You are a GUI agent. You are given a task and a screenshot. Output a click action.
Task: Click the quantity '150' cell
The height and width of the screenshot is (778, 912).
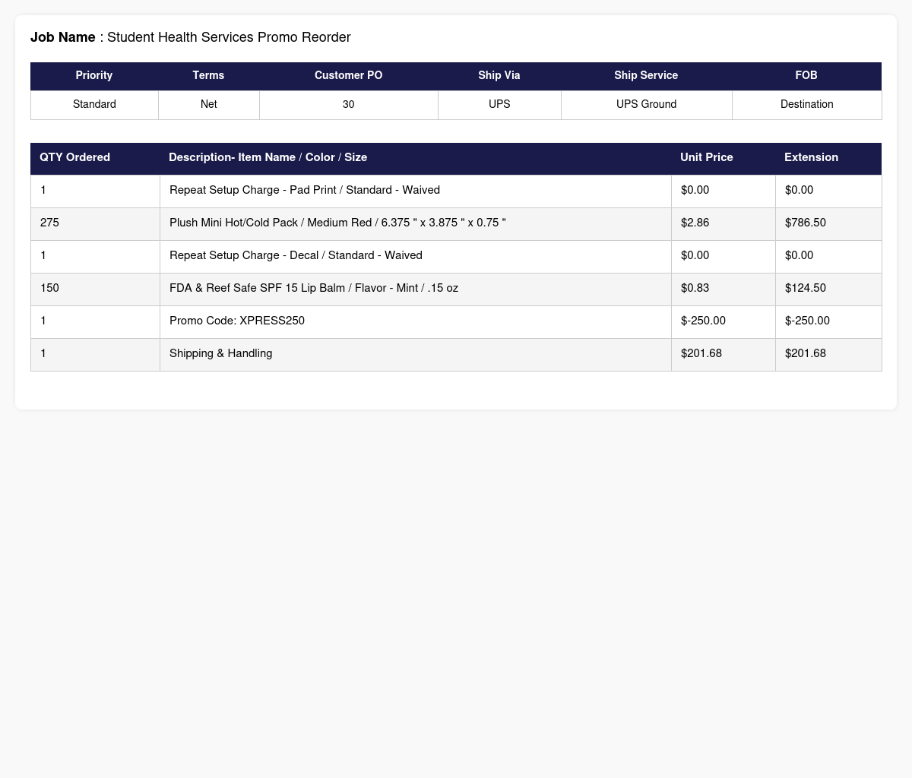click(95, 289)
